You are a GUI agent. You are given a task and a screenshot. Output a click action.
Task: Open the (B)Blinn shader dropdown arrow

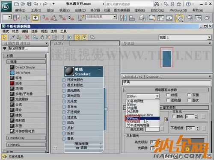point(157,96)
